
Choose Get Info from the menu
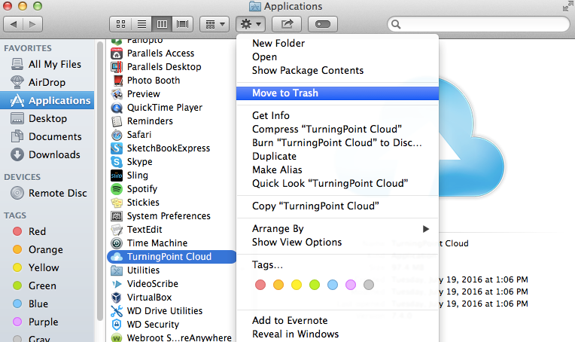[337, 115]
